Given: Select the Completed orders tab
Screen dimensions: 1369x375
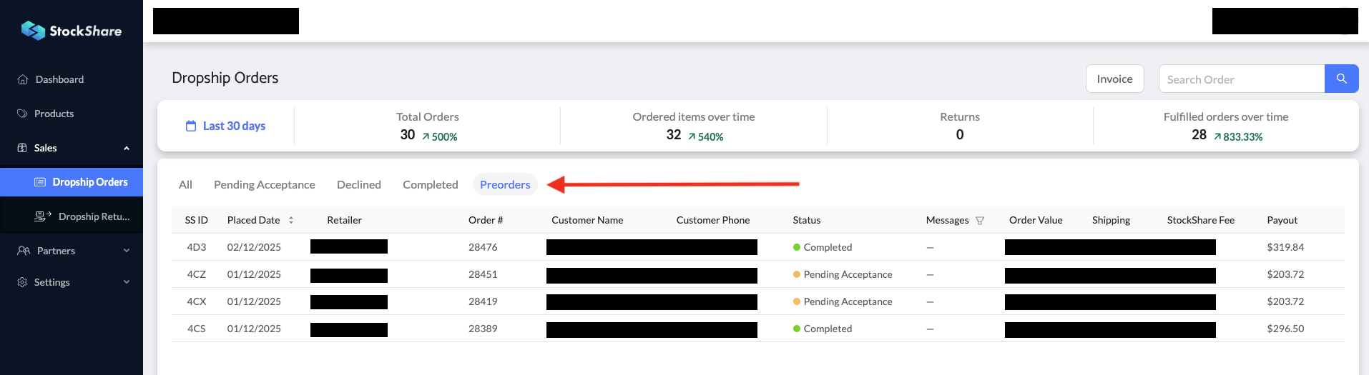Looking at the screenshot, I should (x=430, y=184).
